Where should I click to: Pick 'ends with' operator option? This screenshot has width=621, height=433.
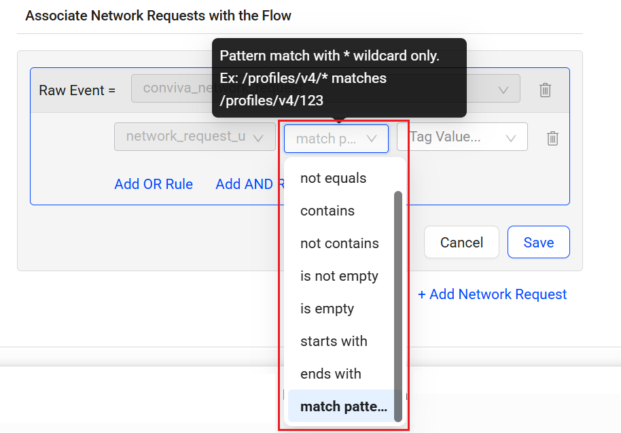coord(331,374)
